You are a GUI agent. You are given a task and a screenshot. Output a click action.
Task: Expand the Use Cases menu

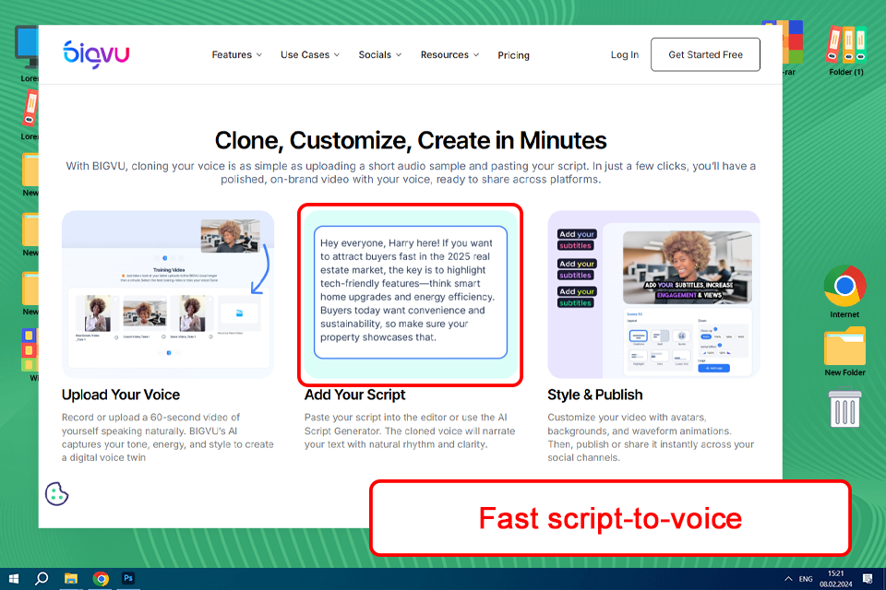(310, 54)
